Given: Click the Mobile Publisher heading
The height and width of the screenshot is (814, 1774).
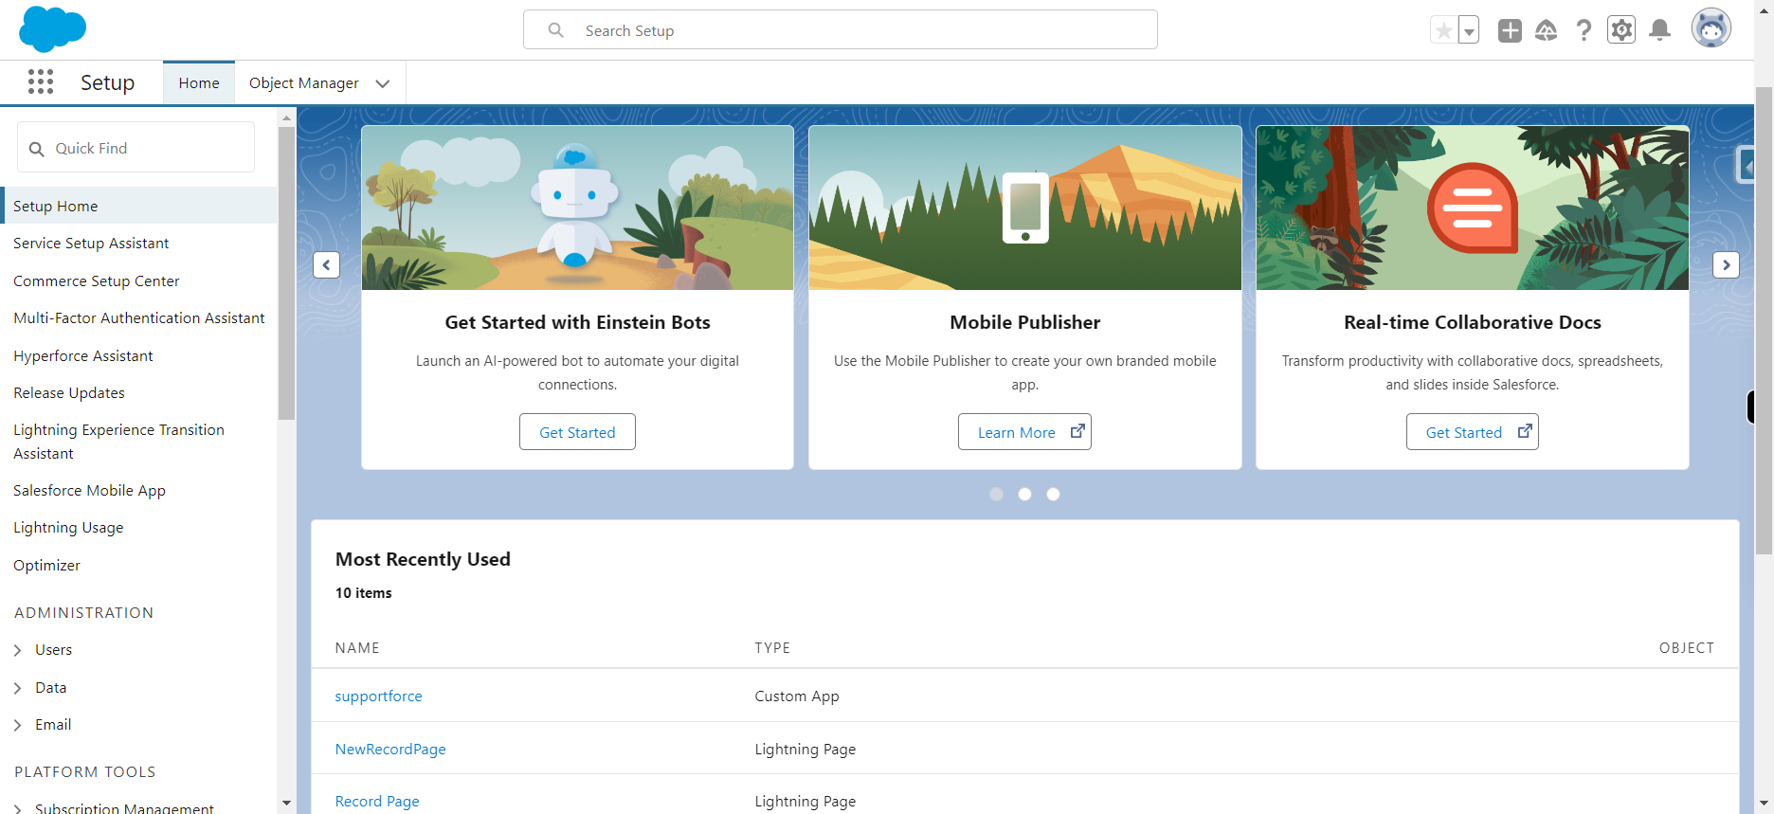Looking at the screenshot, I should [1024, 322].
